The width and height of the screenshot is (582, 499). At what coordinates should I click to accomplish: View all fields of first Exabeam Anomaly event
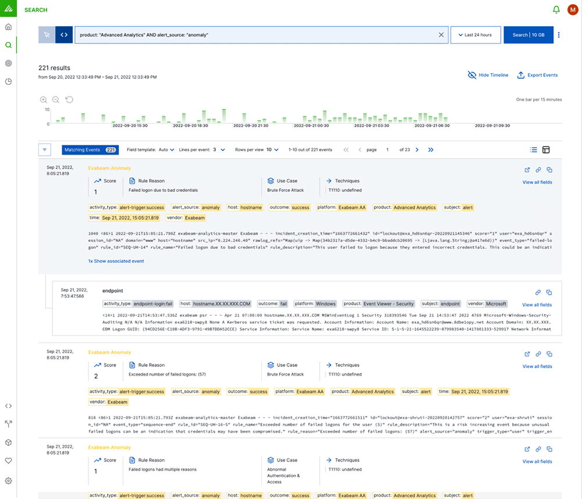(x=537, y=182)
